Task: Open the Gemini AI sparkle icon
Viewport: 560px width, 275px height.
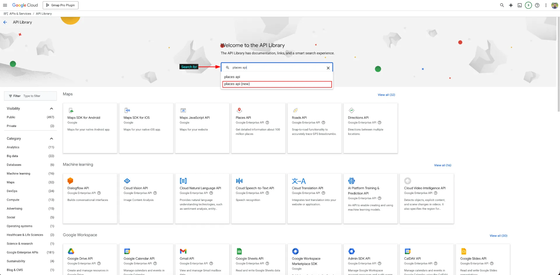Action: (x=511, y=5)
